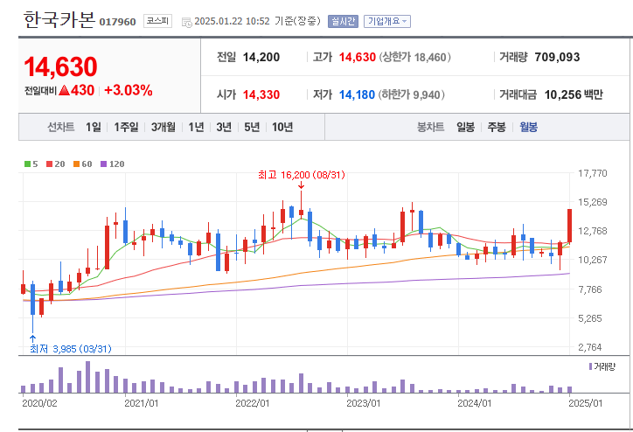Screen dimensions: 633x432
Task: Click the 최고 16,200 (08/31) high marker
Action: point(302,175)
